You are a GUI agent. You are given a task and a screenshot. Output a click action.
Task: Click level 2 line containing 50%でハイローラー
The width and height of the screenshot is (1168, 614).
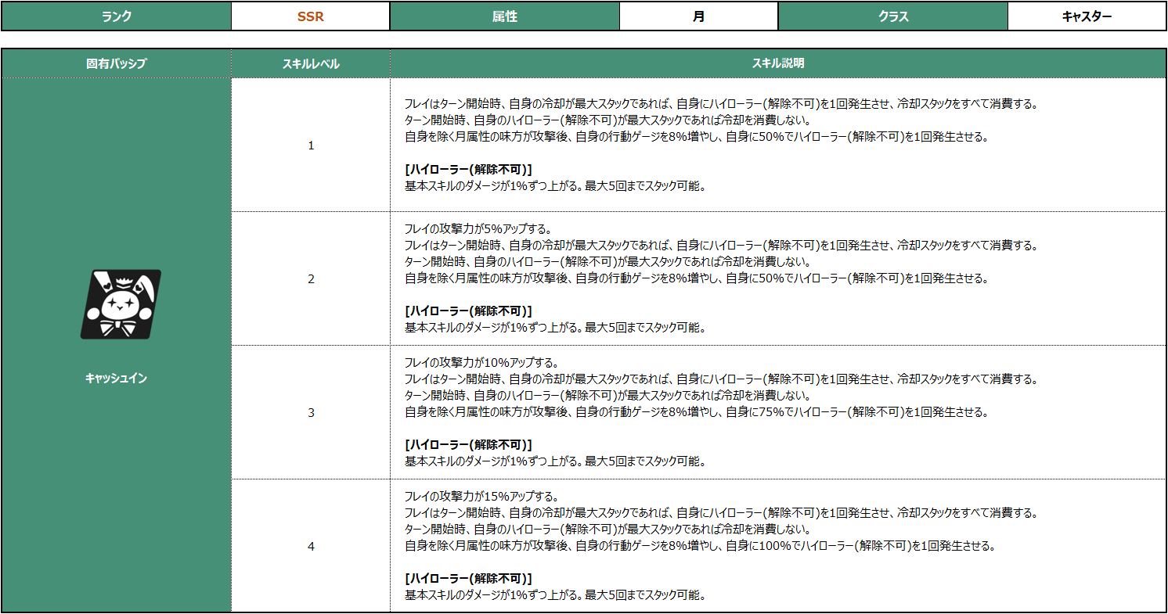coord(696,278)
